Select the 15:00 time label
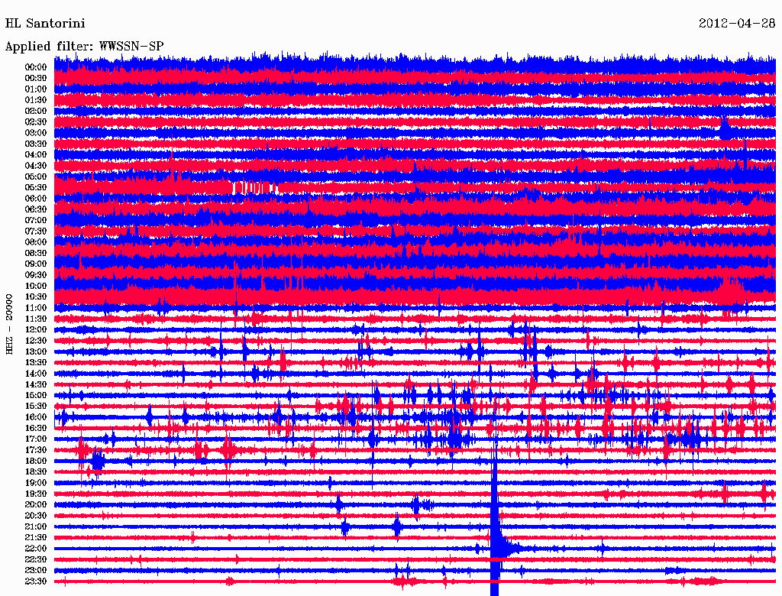 tap(36, 396)
